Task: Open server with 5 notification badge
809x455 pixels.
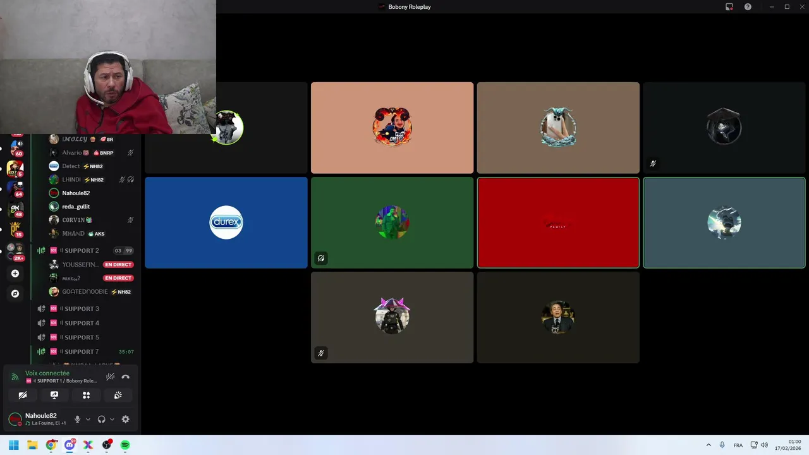Action: point(15,168)
